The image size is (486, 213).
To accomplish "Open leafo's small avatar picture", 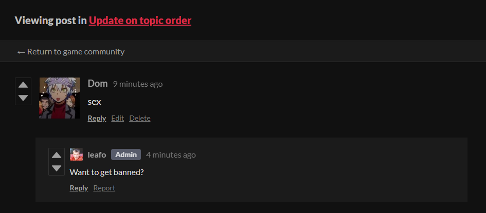I will (76, 154).
